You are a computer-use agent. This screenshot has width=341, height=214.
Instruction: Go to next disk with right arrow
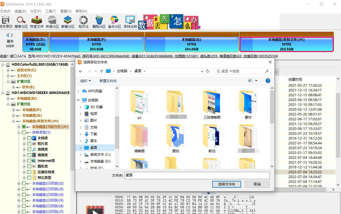pyautogui.click(x=12, y=35)
